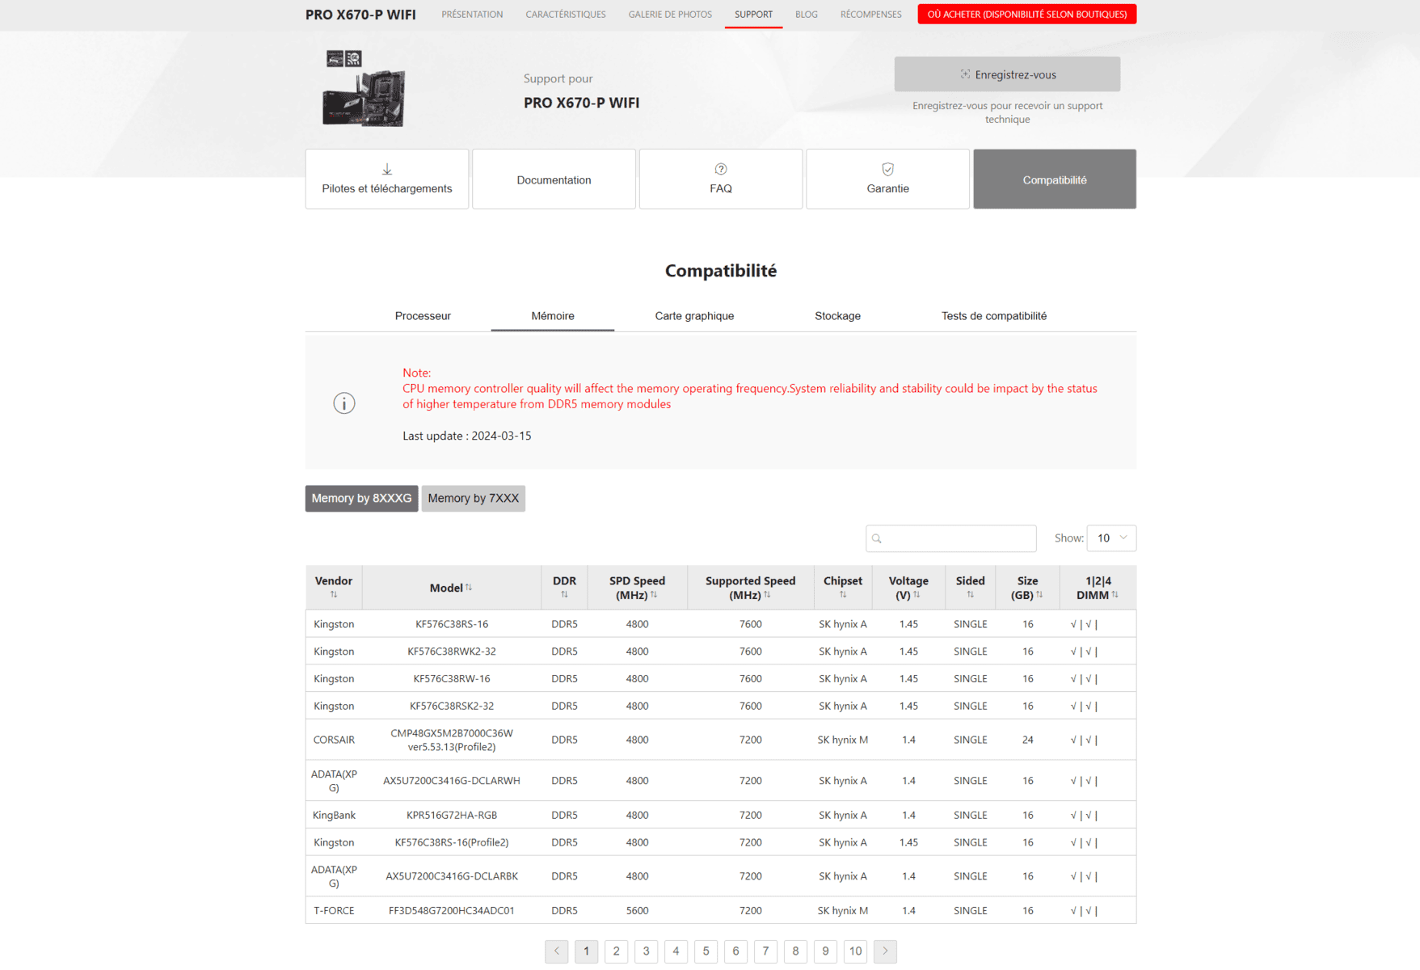Screen dimensions: 1420x970
Task: Select Memory by 8XXXG filter
Action: (361, 499)
